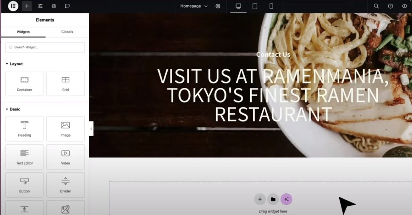Switch to Desktop device view

238,6
